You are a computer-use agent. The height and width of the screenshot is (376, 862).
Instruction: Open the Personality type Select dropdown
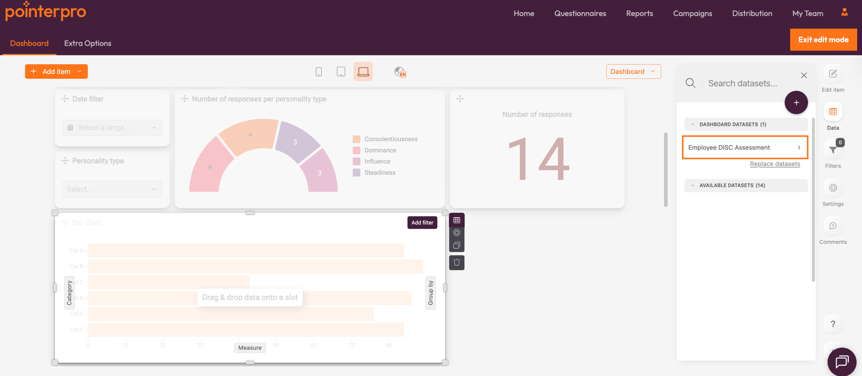click(x=112, y=189)
